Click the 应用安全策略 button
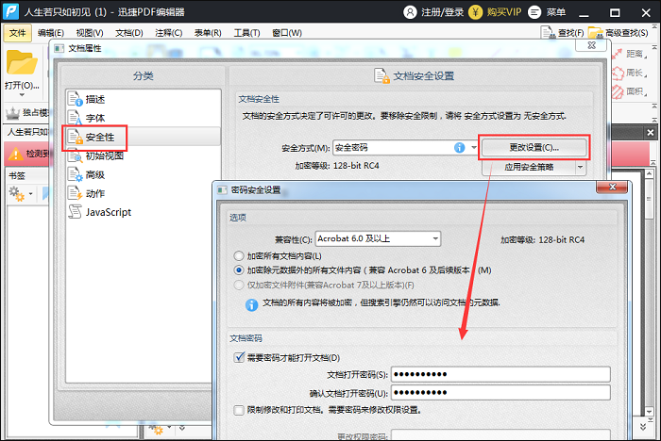661x441 pixels. point(529,167)
